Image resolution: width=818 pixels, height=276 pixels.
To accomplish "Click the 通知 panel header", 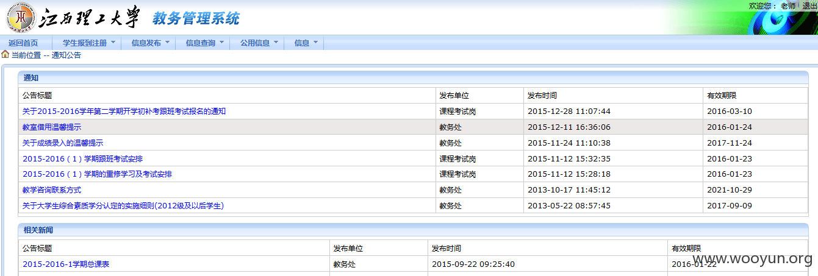I will [413, 78].
